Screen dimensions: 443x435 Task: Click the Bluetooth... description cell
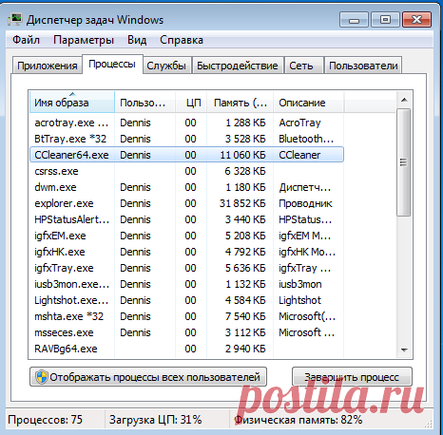[x=306, y=139]
